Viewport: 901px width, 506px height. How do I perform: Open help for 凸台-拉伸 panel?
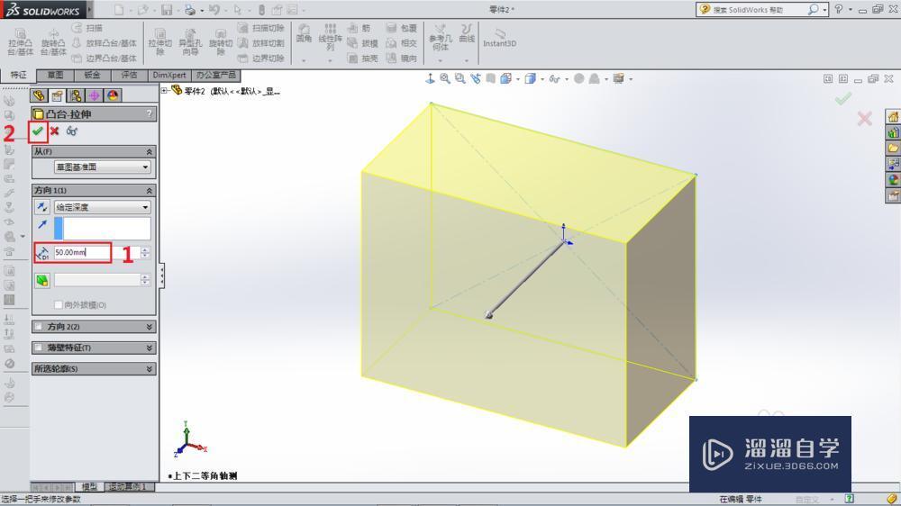pos(150,113)
